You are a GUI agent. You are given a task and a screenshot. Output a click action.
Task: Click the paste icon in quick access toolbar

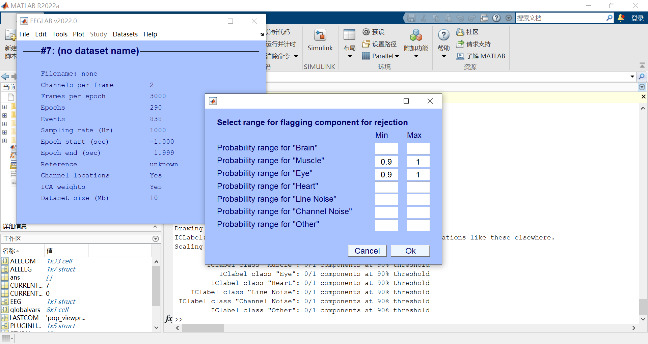click(448, 18)
